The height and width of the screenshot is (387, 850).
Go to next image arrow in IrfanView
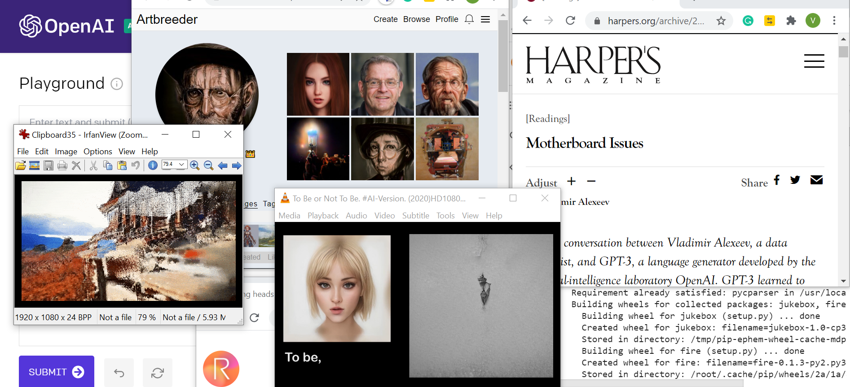(x=237, y=165)
